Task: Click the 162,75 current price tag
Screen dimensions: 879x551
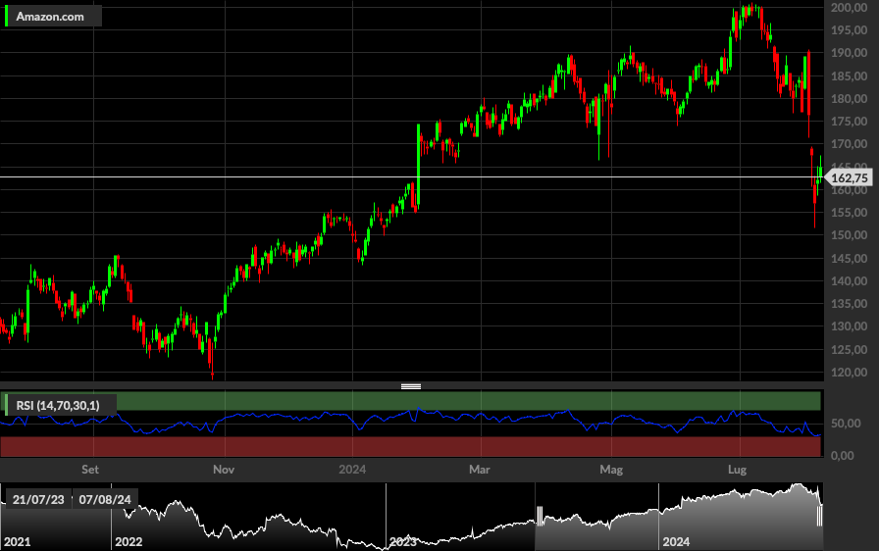Action: pos(850,178)
